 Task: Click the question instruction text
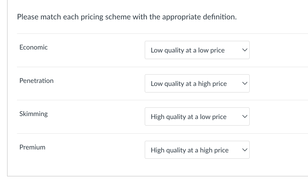coord(127,17)
